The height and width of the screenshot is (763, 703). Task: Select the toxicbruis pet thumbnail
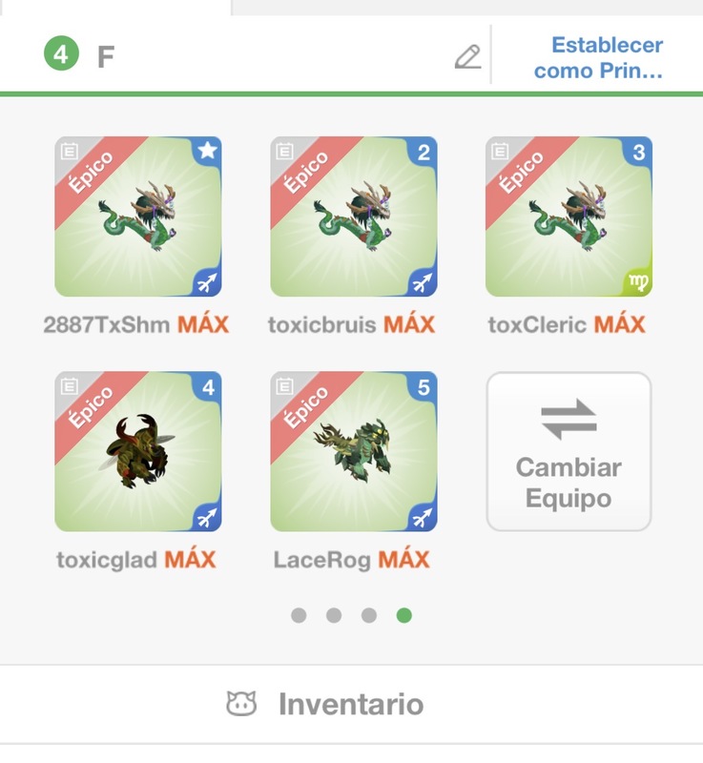pos(354,217)
